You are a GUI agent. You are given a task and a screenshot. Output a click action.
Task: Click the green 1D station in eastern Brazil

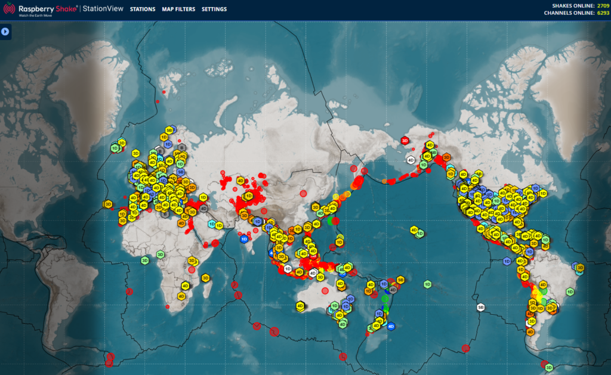point(570,292)
